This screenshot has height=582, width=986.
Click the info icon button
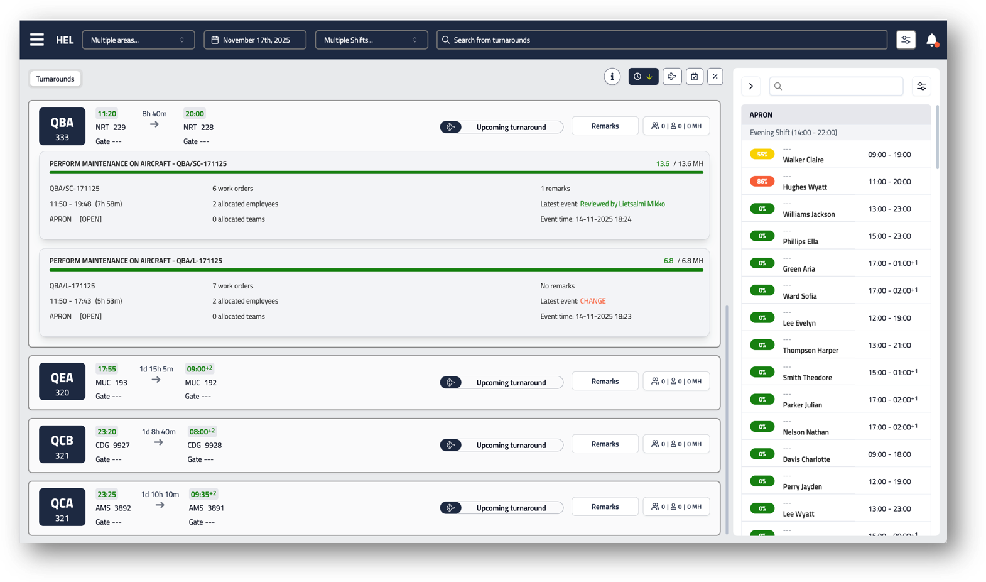point(612,77)
